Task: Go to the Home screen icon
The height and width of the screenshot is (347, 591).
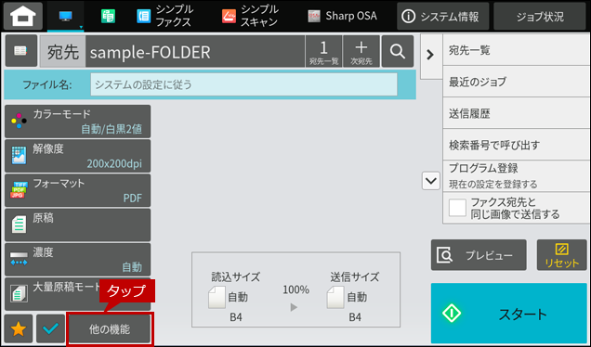Action: pyautogui.click(x=23, y=16)
